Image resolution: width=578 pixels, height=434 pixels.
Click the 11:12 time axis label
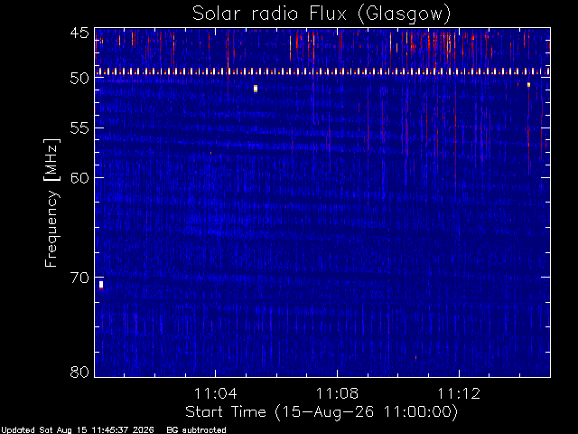459,393
